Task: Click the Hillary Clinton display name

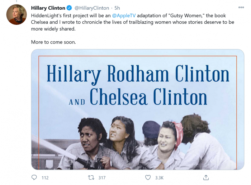Action: click(x=48, y=8)
